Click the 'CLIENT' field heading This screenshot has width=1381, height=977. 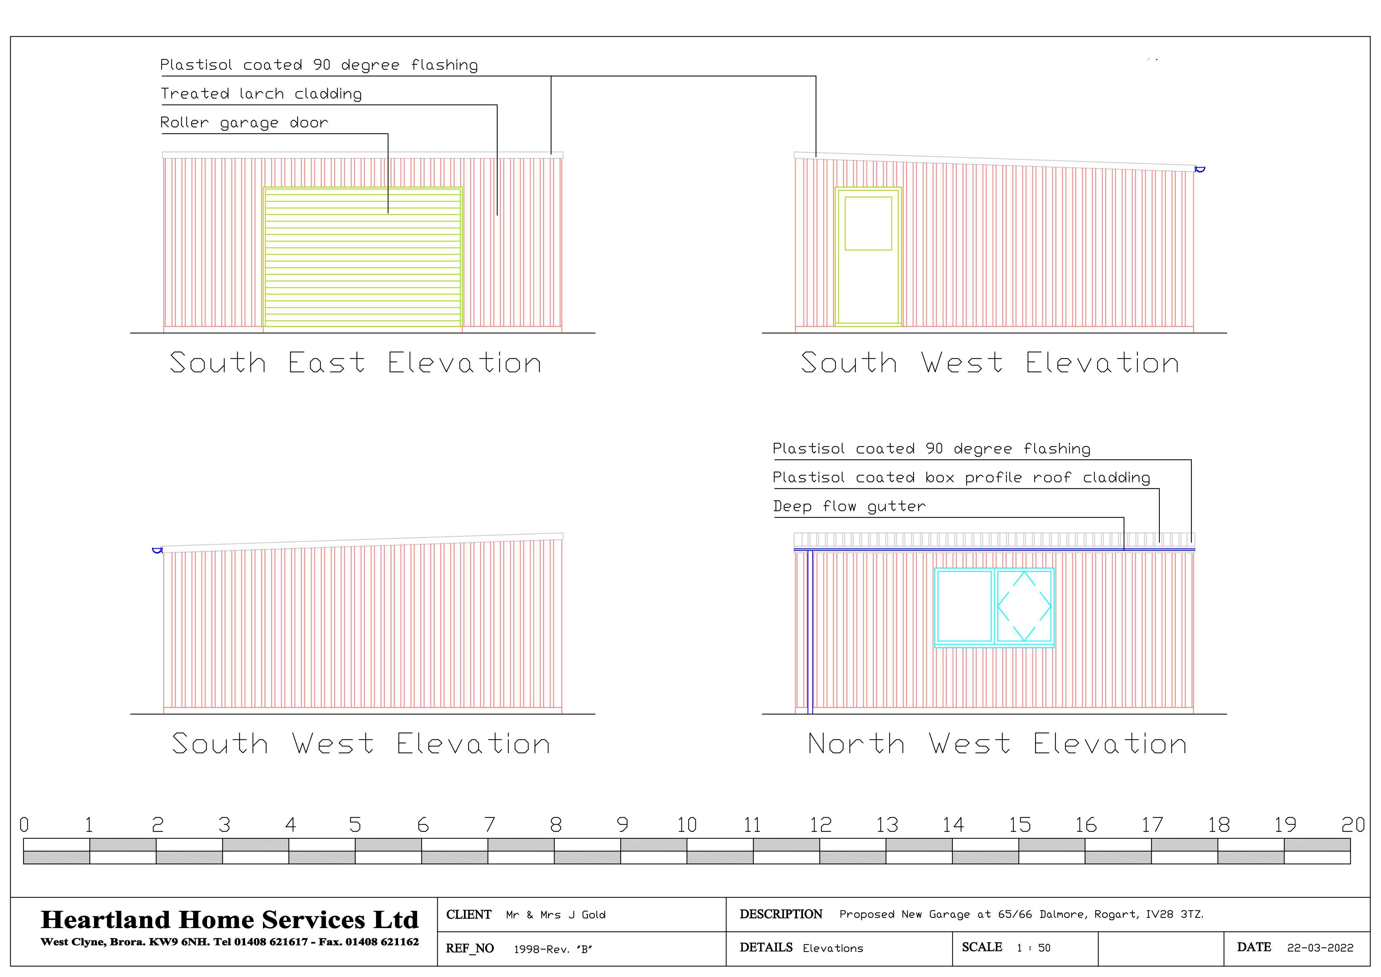tap(469, 915)
